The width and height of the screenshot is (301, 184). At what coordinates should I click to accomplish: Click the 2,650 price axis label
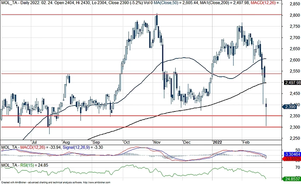click(295, 49)
